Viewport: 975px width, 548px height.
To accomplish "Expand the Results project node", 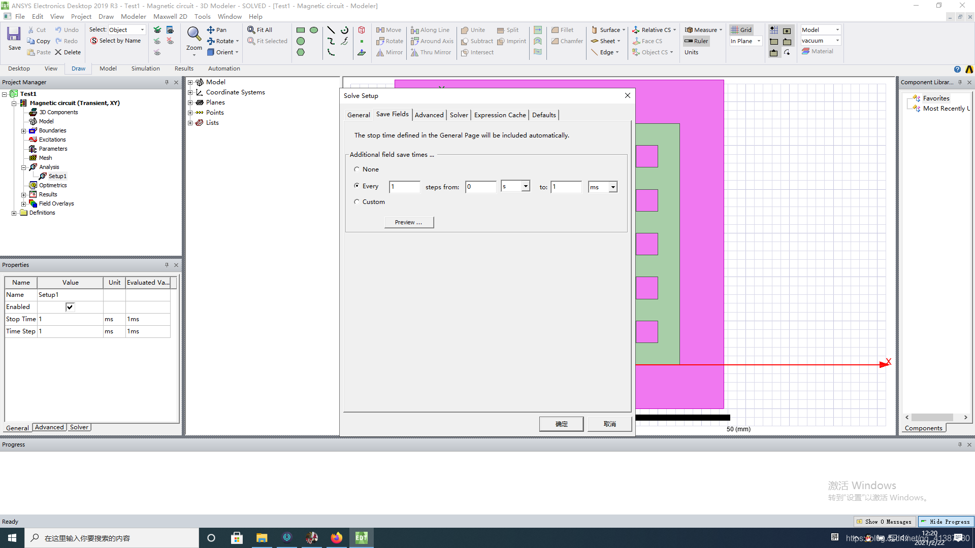I will click(x=23, y=195).
